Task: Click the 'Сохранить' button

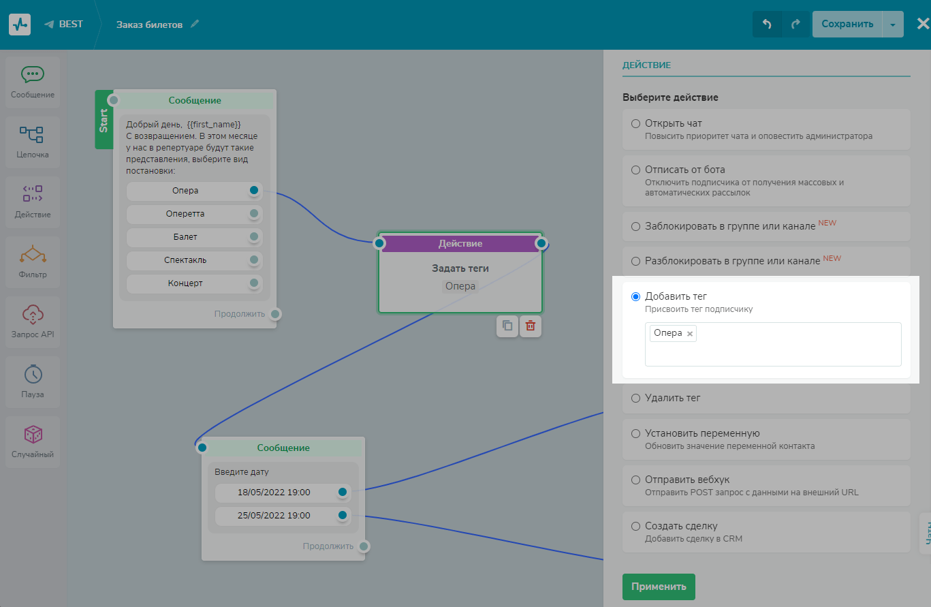Action: click(847, 25)
